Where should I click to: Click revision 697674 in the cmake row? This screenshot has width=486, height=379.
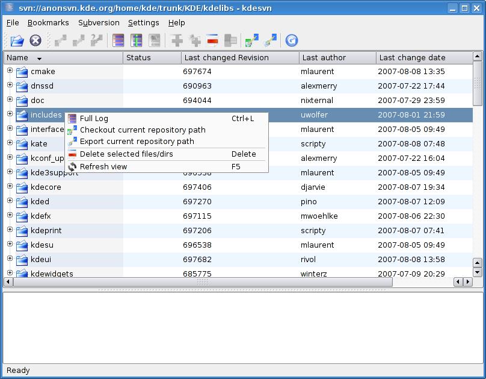coord(197,72)
